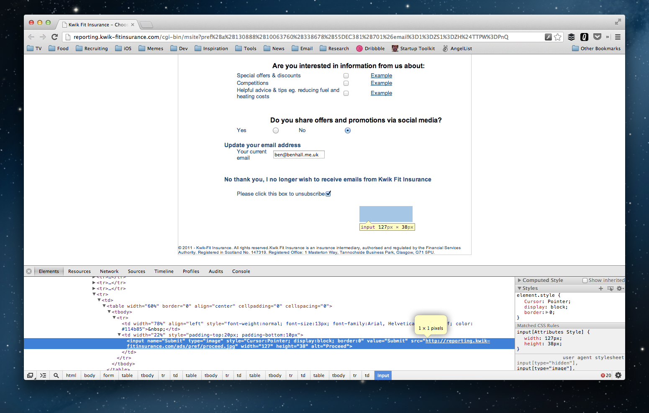Open DevTools settings gear in the bottom corner
Viewport: 649px width, 413px height.
pyautogui.click(x=618, y=375)
